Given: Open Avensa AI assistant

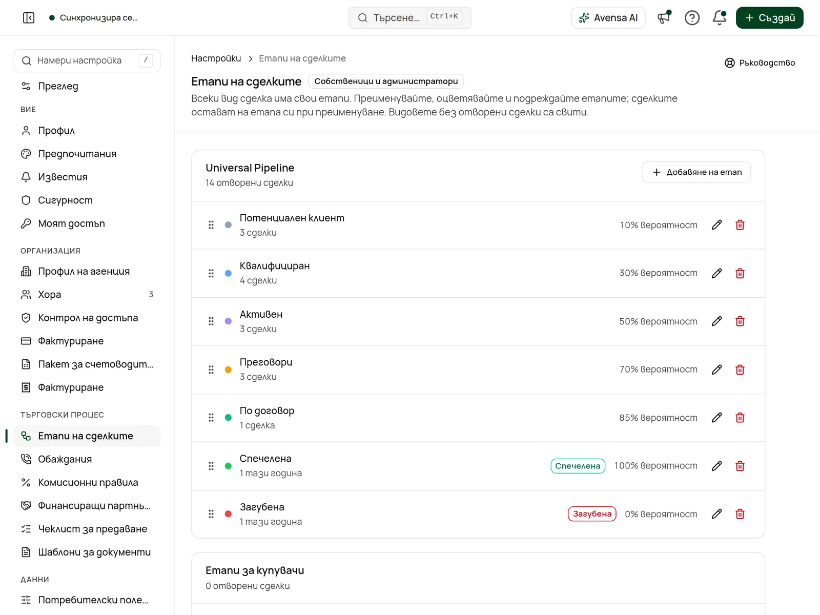Looking at the screenshot, I should [608, 18].
